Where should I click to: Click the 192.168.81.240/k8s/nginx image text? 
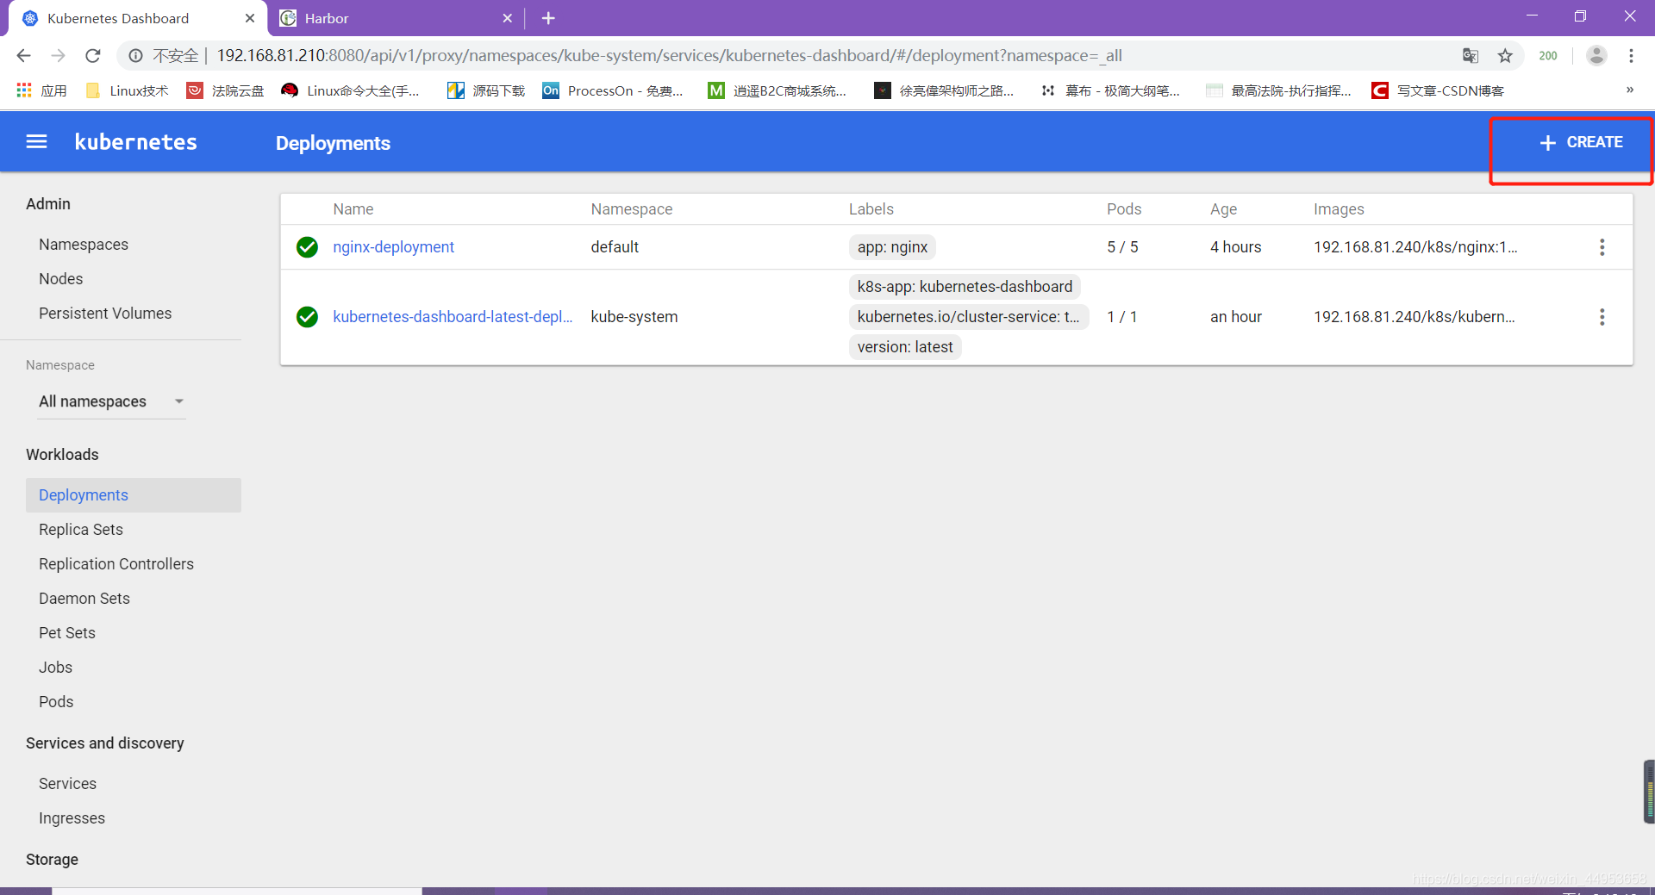1415,247
